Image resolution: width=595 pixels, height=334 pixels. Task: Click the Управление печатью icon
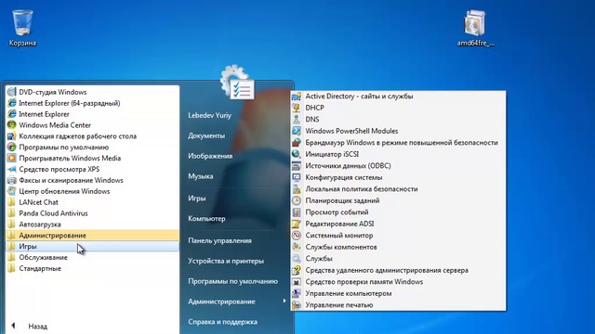(x=297, y=305)
